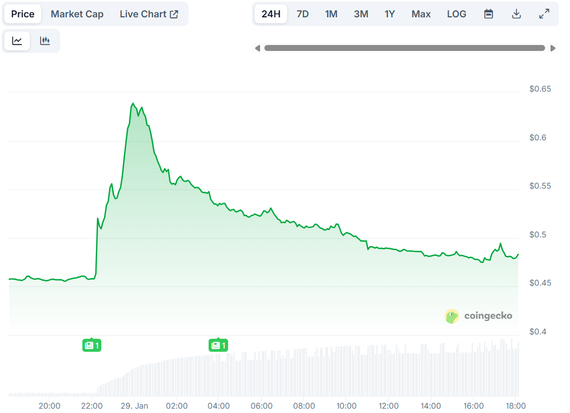
Task: Set the chart range to 1M
Action: click(331, 14)
